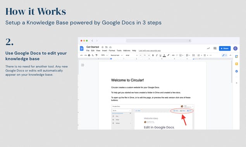Click the browser back arrow
Image resolution: width=246 pixels, height=147 pixels.
point(92,41)
